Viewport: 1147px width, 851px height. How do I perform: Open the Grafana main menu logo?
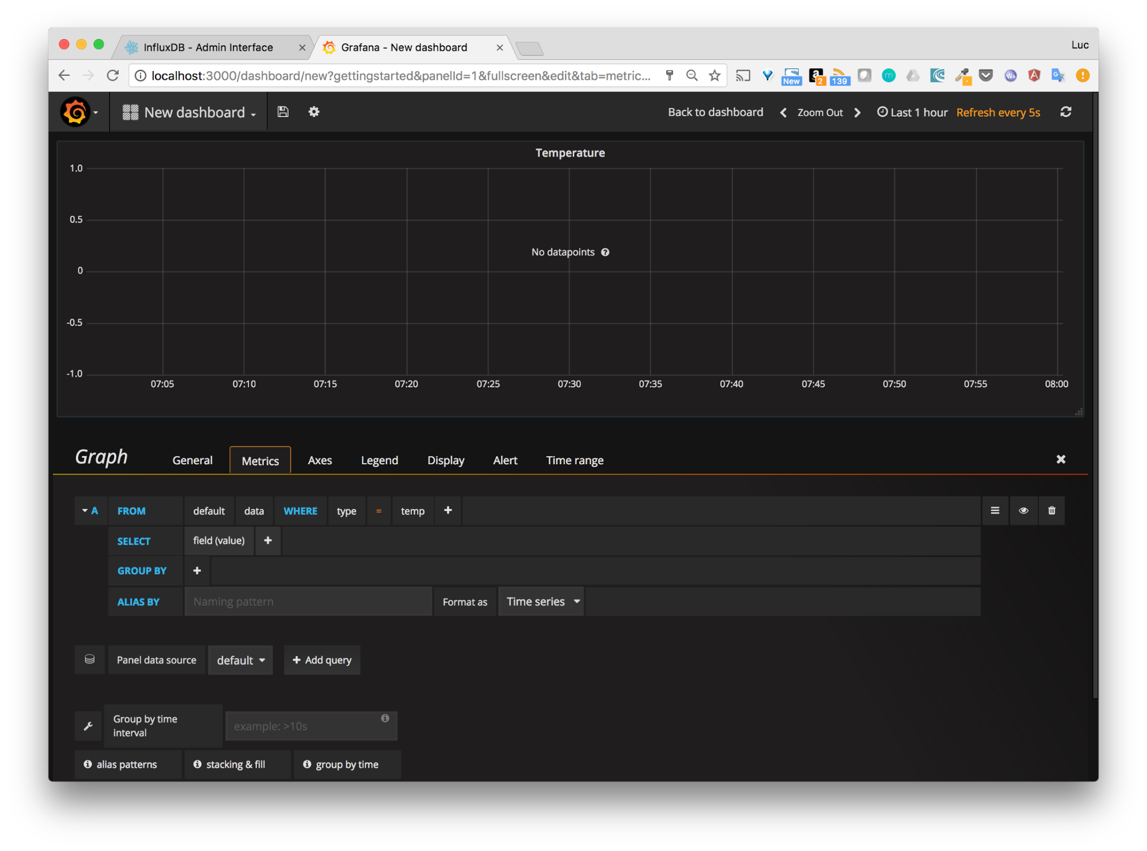[x=77, y=112]
